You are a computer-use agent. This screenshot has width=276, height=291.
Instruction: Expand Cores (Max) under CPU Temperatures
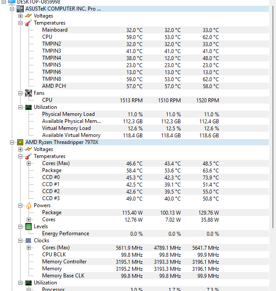click(x=29, y=163)
